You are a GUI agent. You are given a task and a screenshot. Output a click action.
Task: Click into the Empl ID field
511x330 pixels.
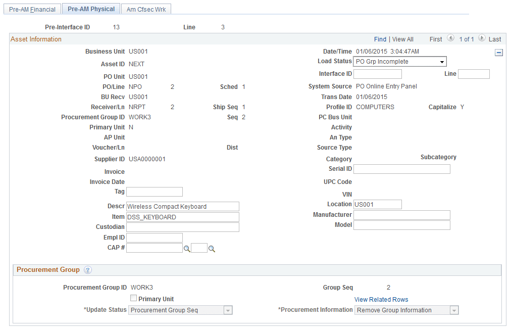[x=155, y=238]
